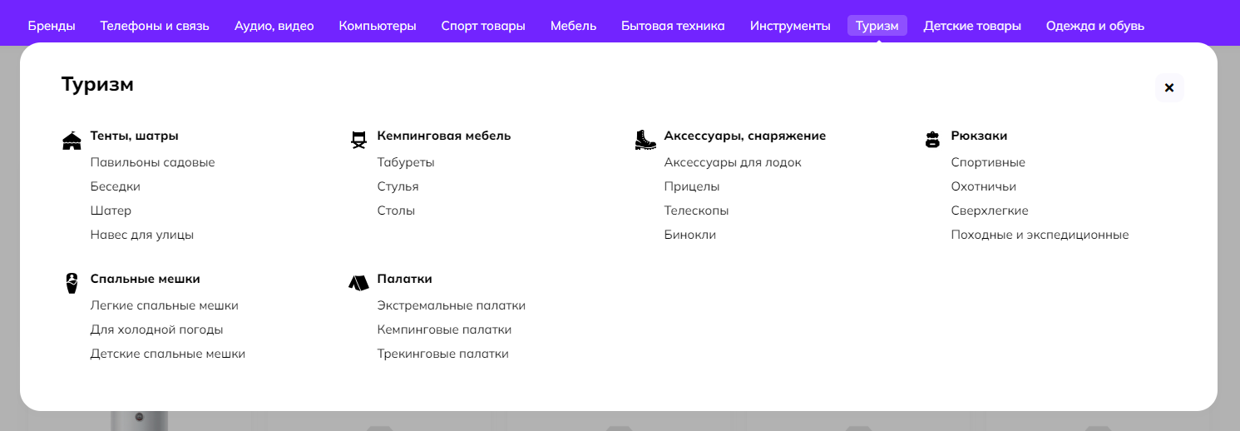Open the Телескопы subcategory link
Viewport: 1240px width, 431px height.
pyautogui.click(x=696, y=211)
